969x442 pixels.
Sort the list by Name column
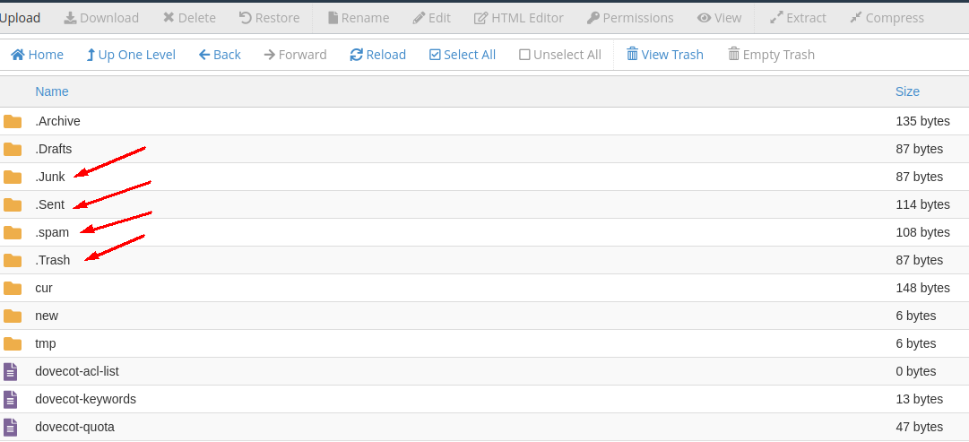[52, 91]
